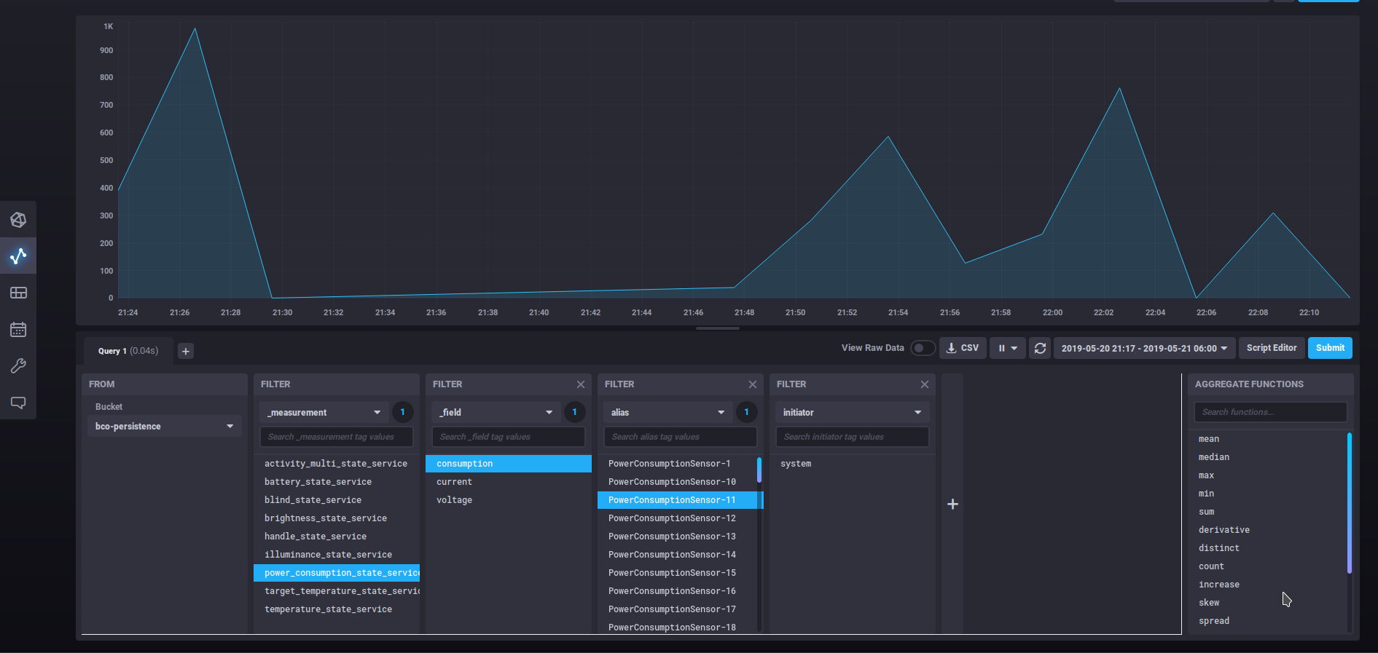Open the Data Explorer graph icon in sidebar
The height and width of the screenshot is (653, 1378).
[18, 256]
